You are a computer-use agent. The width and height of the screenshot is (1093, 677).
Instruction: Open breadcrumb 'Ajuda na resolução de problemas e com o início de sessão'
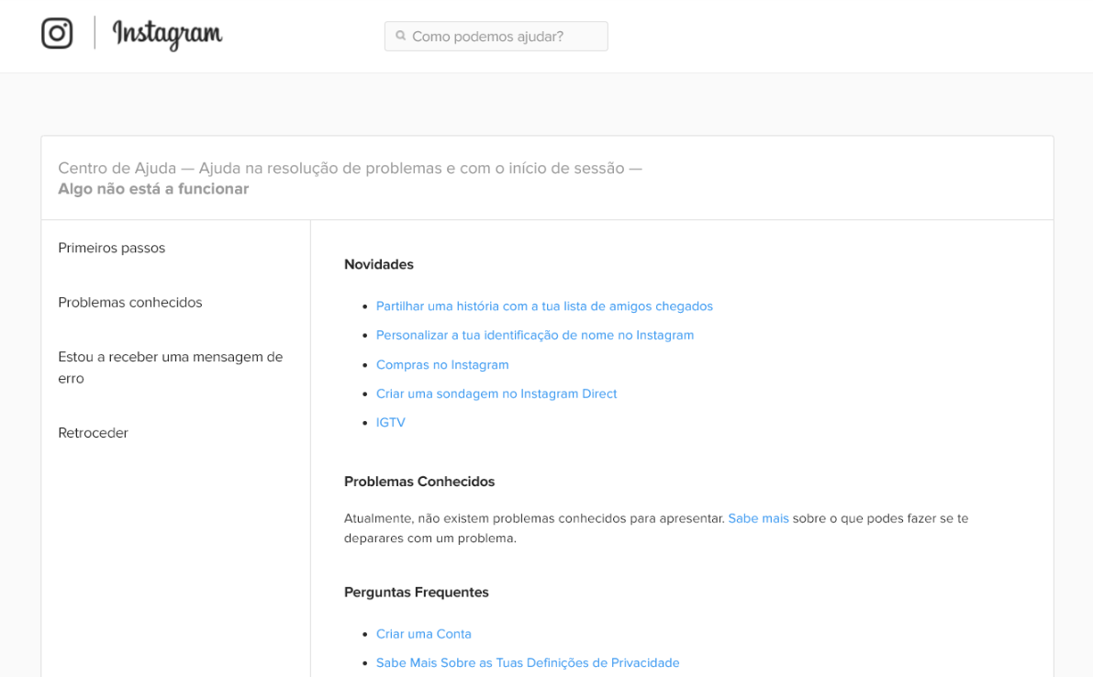tap(411, 168)
